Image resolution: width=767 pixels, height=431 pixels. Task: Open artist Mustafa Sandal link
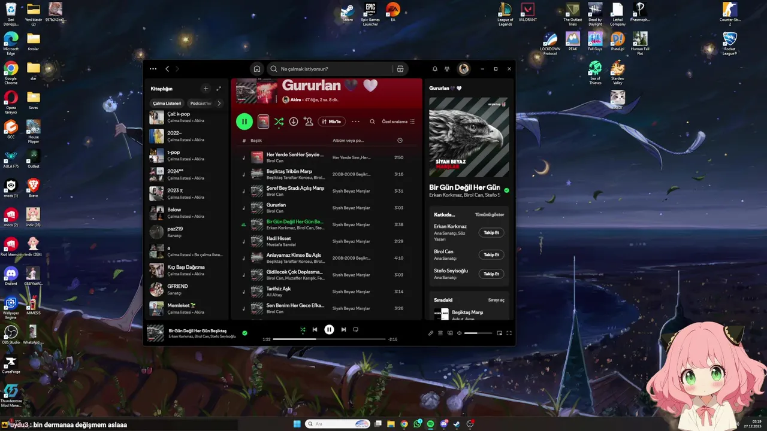click(x=281, y=245)
